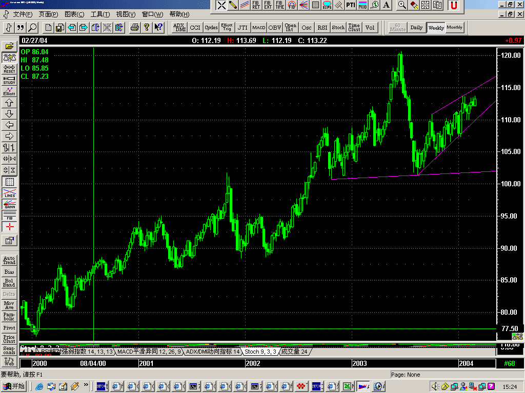Toggle the FIB sidebar tool

tap(9, 216)
